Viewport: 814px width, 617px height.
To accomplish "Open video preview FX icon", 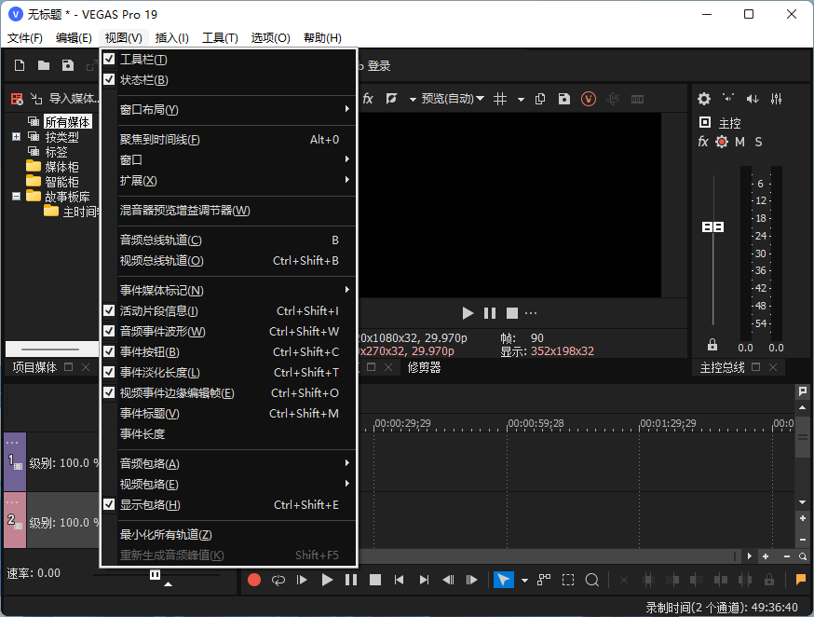I will pos(368,99).
